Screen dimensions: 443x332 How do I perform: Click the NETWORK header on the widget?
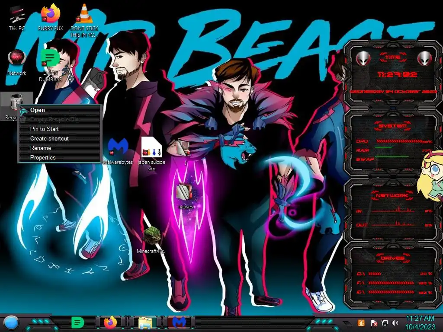point(393,195)
